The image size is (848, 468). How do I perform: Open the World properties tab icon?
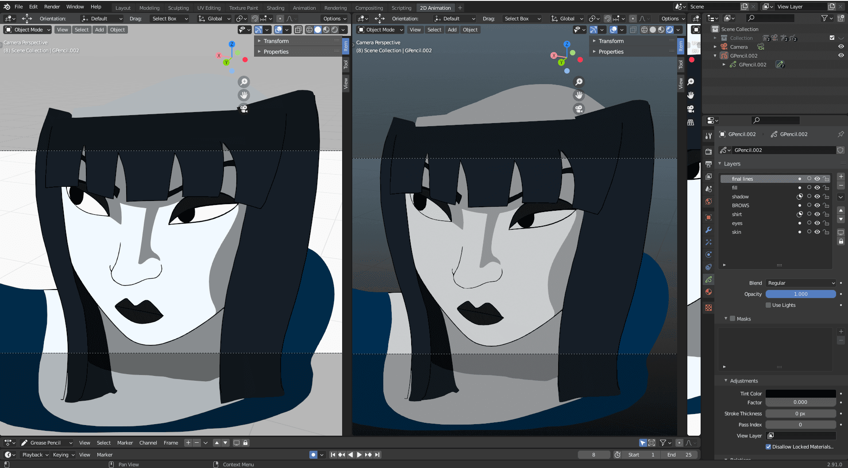(x=709, y=201)
